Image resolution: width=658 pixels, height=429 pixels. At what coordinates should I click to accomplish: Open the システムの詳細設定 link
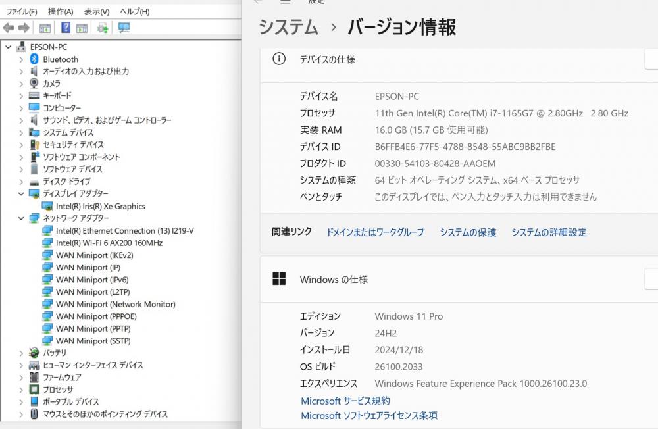(x=549, y=232)
